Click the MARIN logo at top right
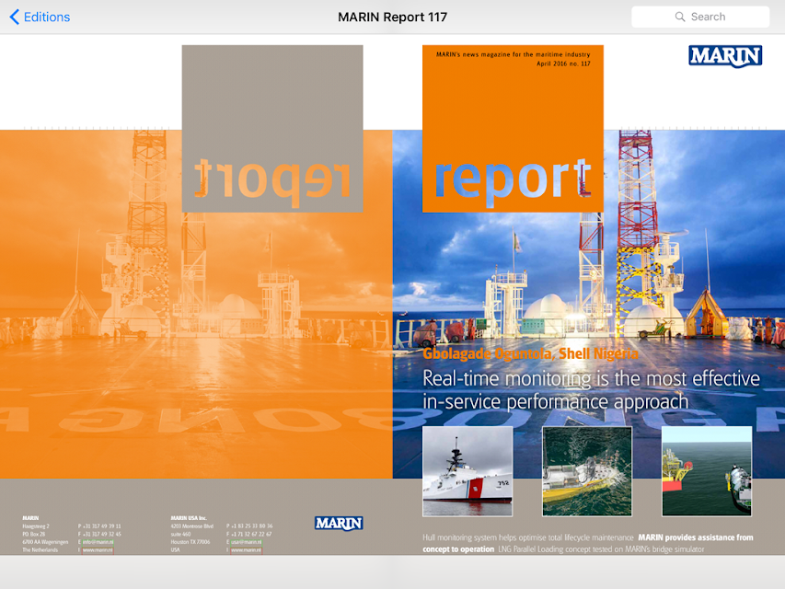 [725, 56]
